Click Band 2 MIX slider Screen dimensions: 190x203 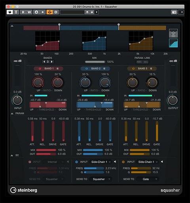coord(93,150)
